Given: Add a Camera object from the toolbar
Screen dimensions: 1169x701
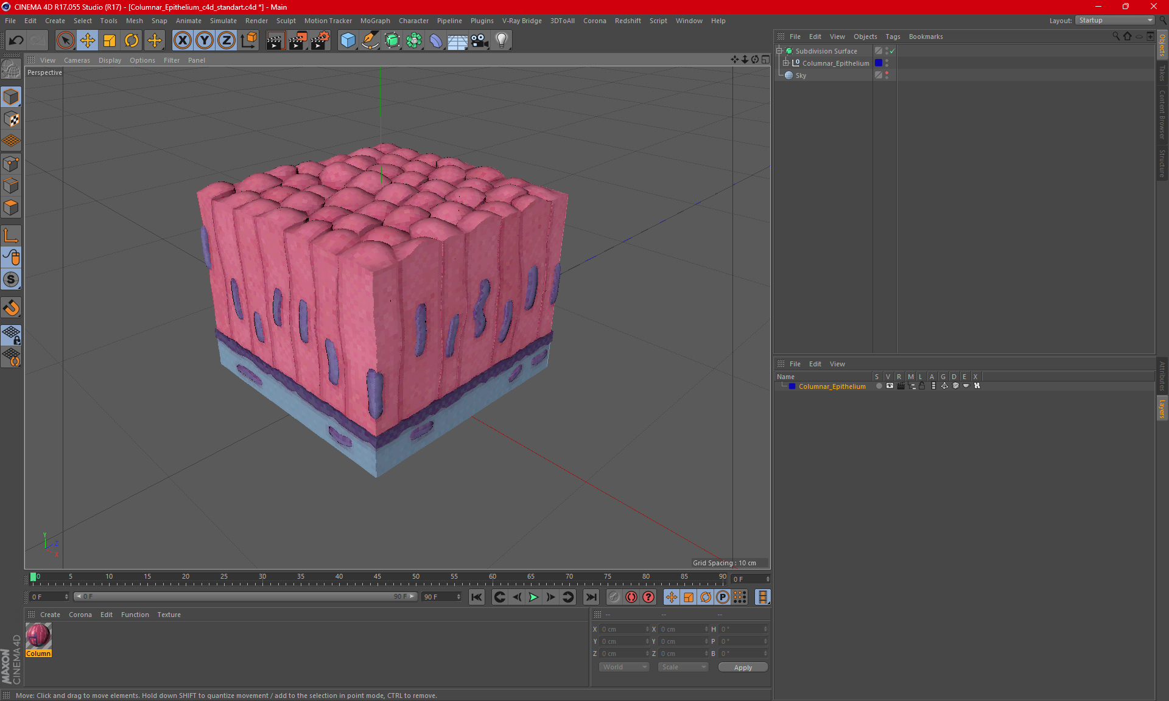Looking at the screenshot, I should point(479,41).
